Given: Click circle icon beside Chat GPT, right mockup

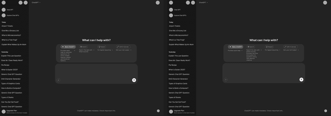Looking at the screenshot, I should 171,10.
